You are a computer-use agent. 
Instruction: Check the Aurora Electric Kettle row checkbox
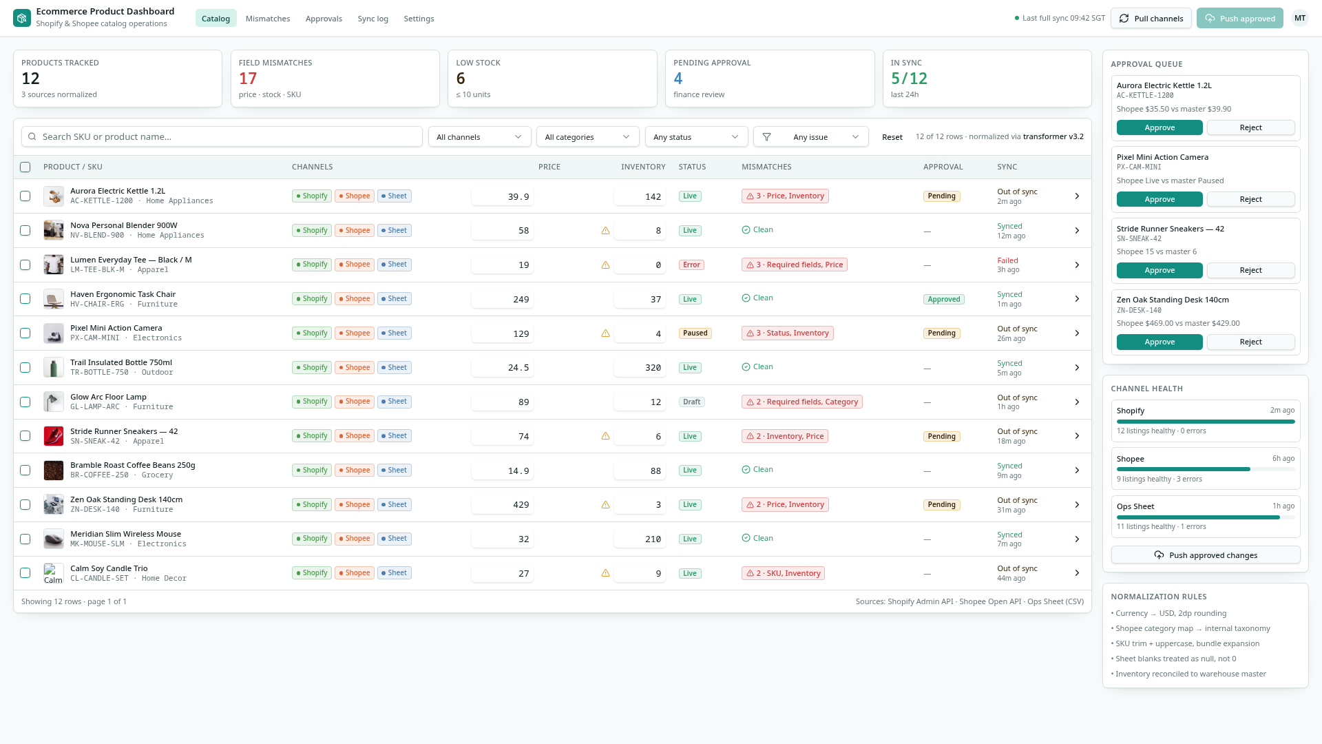pyautogui.click(x=25, y=196)
